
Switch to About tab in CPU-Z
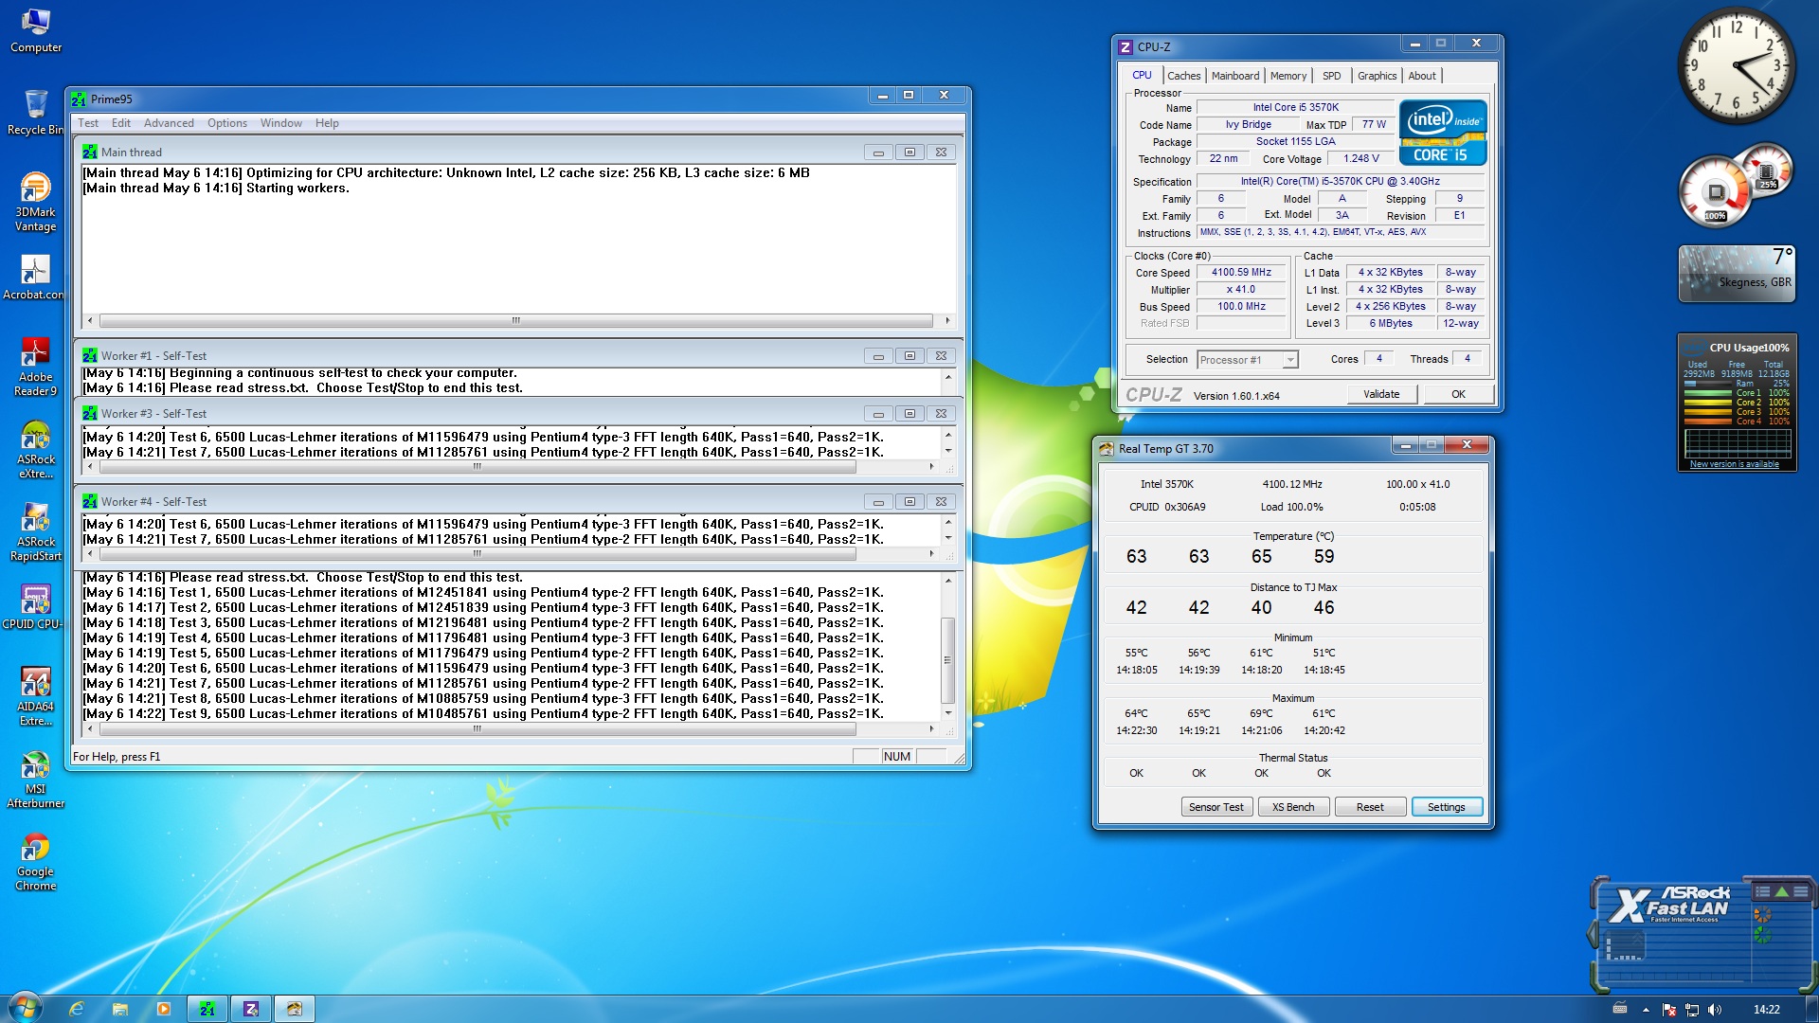(x=1422, y=76)
